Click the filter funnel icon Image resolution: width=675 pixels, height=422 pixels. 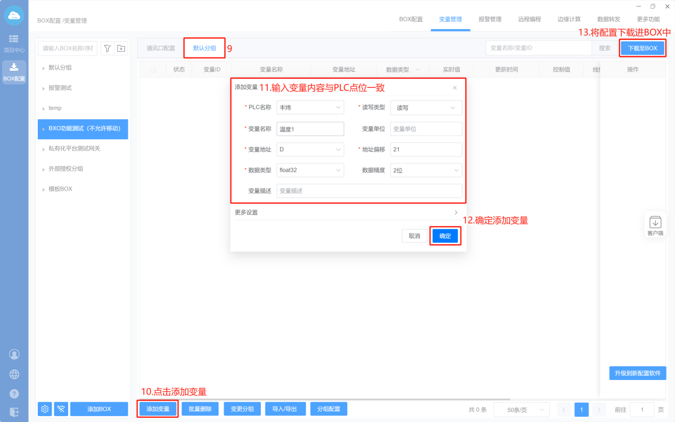107,48
